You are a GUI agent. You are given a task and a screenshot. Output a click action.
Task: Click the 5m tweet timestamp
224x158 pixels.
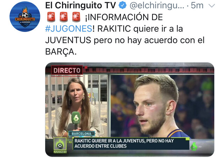click(197, 6)
